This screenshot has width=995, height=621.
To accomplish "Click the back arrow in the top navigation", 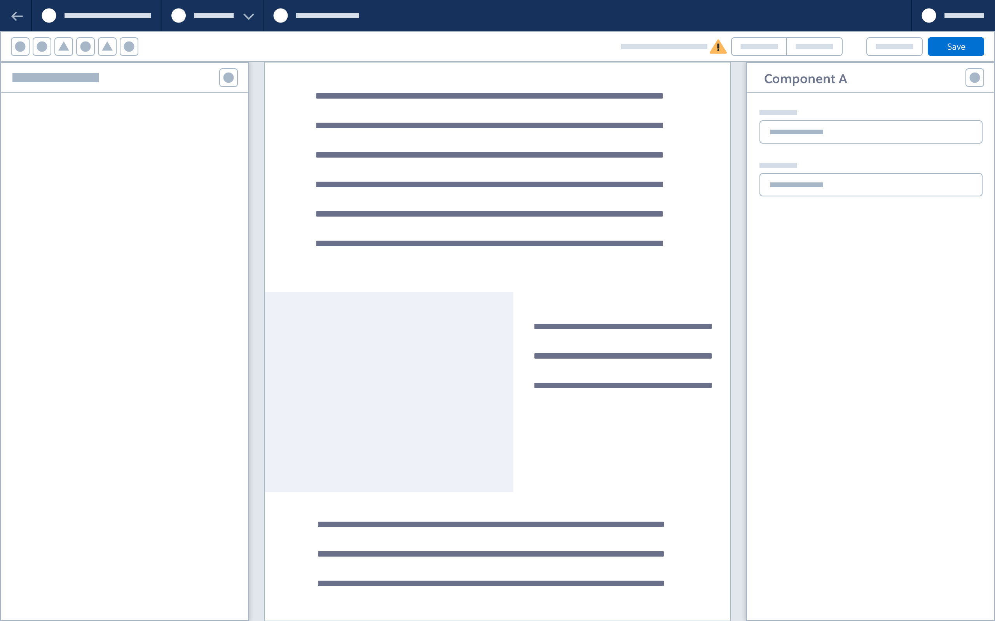I will pos(17,16).
